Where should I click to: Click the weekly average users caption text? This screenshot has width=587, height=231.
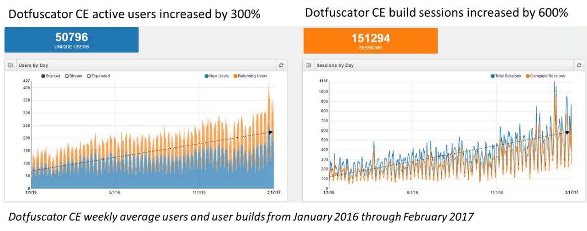click(241, 217)
